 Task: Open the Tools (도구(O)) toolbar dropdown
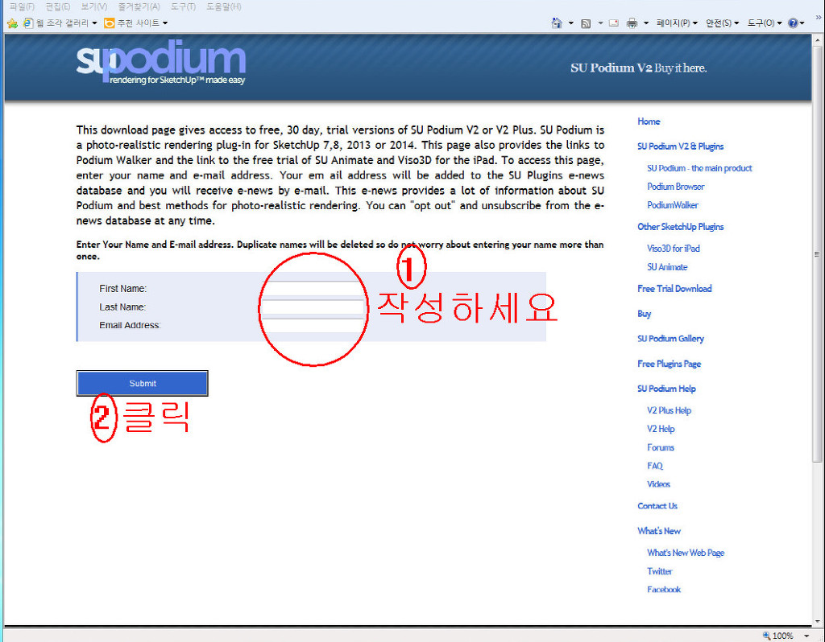[x=765, y=23]
